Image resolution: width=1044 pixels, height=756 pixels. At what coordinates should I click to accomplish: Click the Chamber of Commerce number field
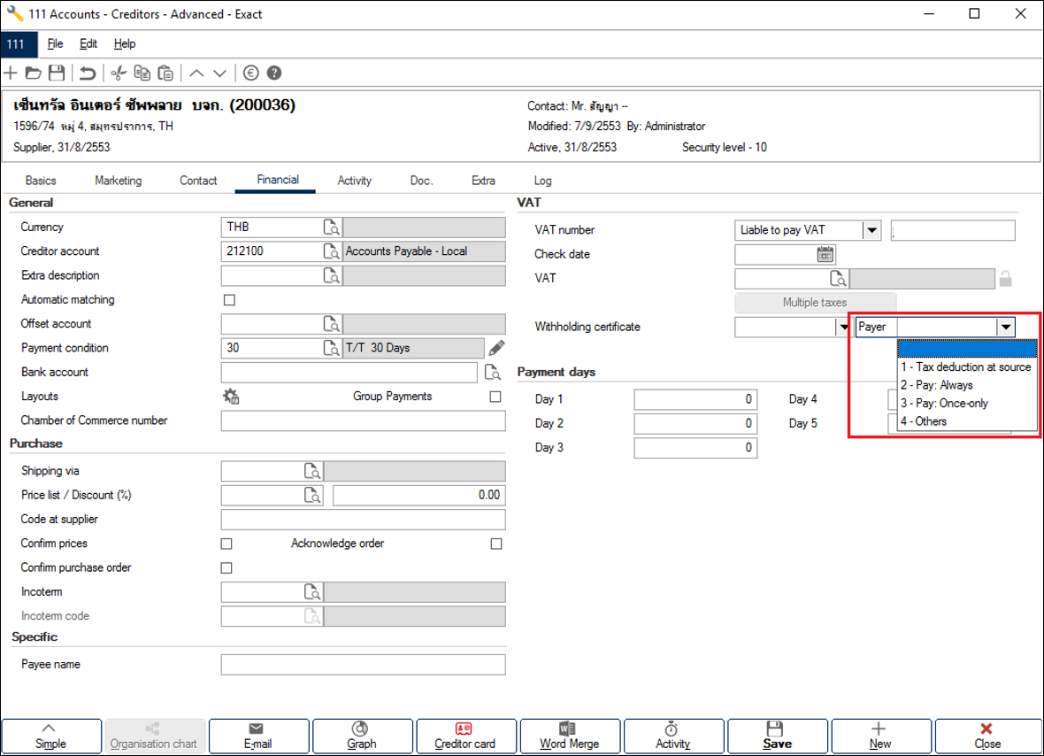(x=363, y=421)
